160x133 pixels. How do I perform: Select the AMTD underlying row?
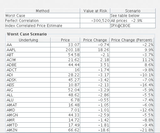(80, 125)
